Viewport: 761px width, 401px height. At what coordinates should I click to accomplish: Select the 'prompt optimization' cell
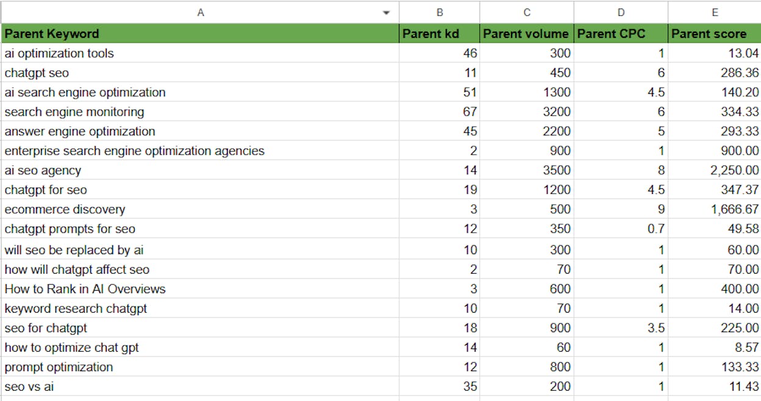coord(200,367)
